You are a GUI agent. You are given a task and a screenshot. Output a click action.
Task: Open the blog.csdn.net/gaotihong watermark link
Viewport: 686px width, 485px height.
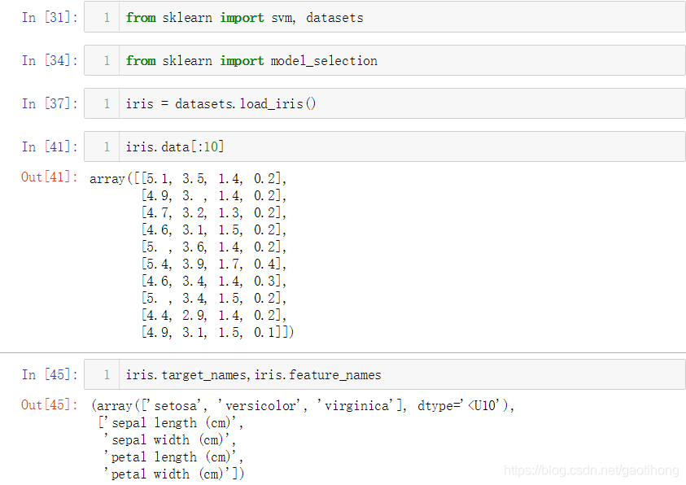(592, 470)
